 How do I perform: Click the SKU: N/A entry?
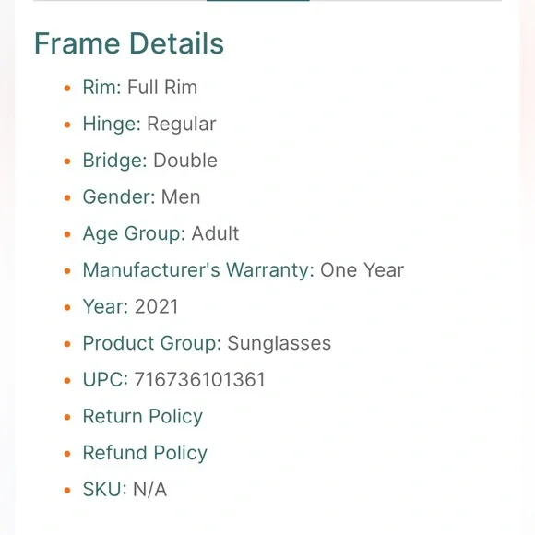click(125, 489)
